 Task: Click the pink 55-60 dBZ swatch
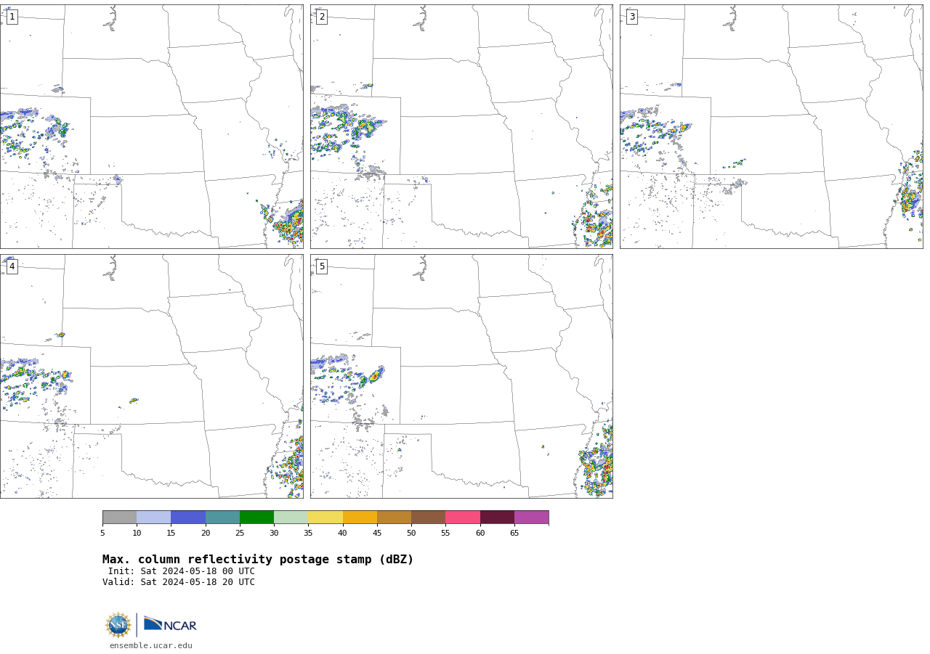click(463, 517)
